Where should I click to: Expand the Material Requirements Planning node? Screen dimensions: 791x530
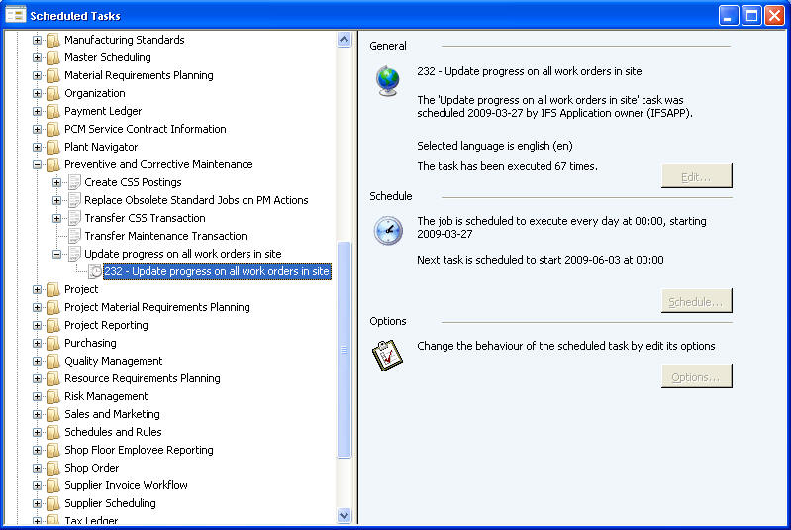(x=37, y=75)
